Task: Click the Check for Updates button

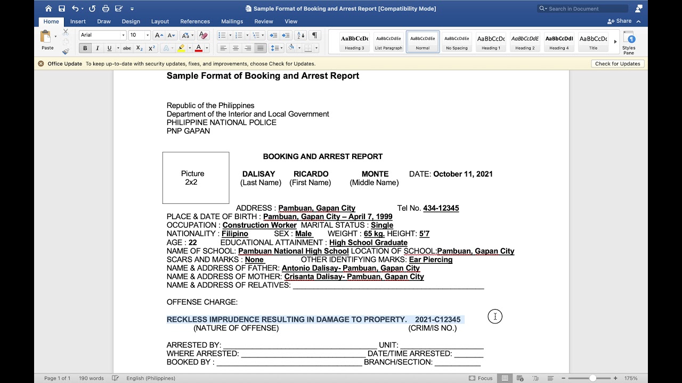Action: click(618, 64)
